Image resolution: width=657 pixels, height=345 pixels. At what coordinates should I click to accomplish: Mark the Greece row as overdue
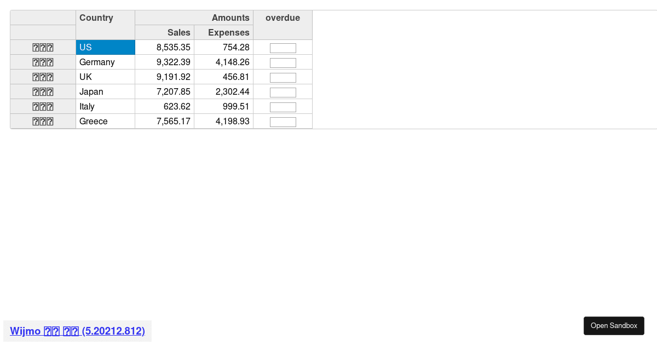click(x=283, y=122)
